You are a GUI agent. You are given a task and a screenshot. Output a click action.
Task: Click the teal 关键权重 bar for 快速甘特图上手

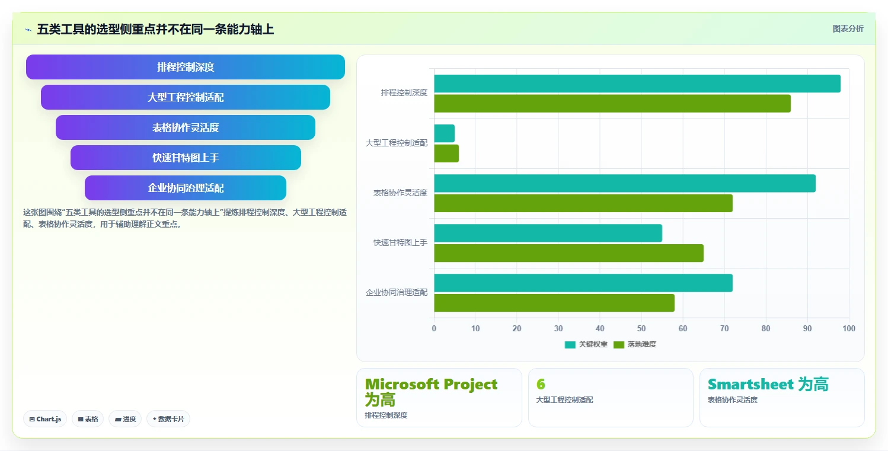[548, 233]
